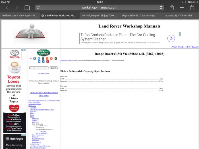The height and width of the screenshot is (149, 199).
Task: Click the Toyota logo ad banner
Action: click(x=14, y=54)
